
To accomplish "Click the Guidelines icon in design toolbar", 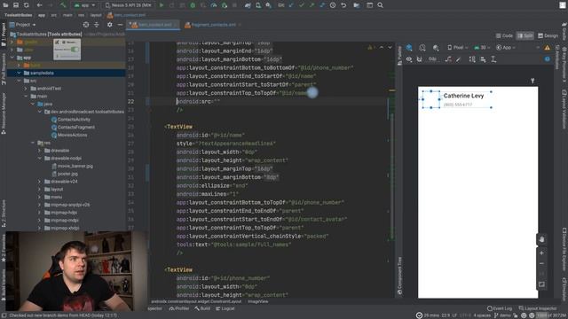I will tap(493, 59).
